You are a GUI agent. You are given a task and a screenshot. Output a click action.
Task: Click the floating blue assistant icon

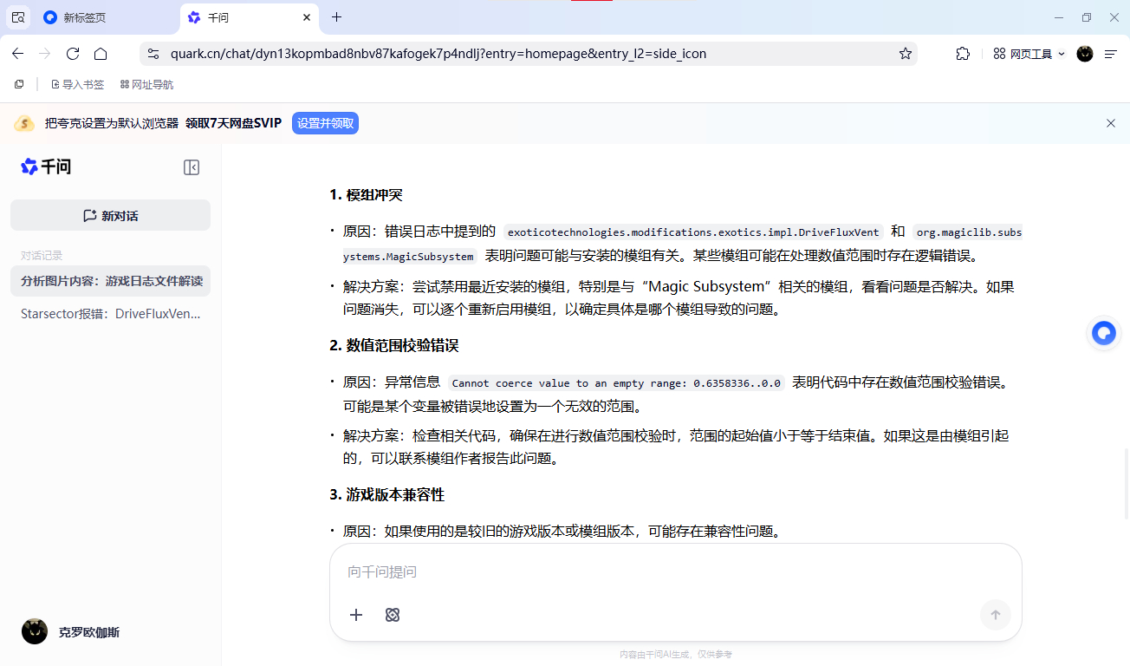pyautogui.click(x=1103, y=333)
